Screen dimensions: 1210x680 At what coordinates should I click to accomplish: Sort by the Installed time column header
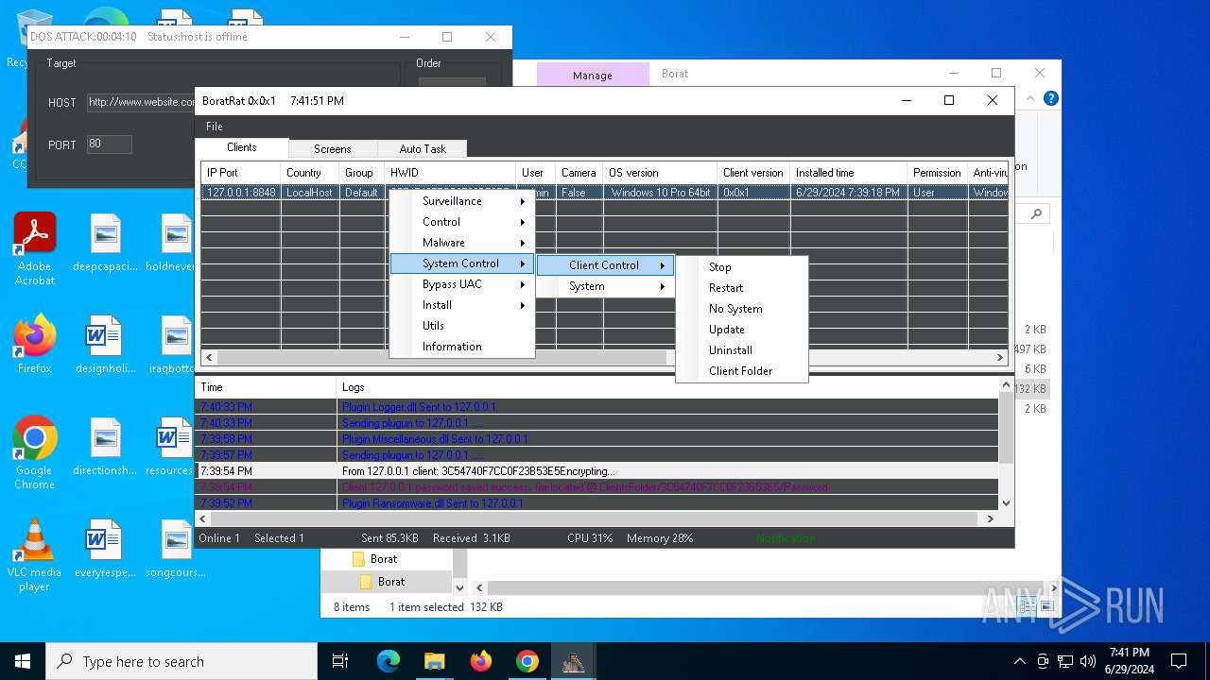tap(848, 173)
